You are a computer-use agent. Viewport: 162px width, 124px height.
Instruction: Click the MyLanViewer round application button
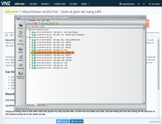pos(18,19)
